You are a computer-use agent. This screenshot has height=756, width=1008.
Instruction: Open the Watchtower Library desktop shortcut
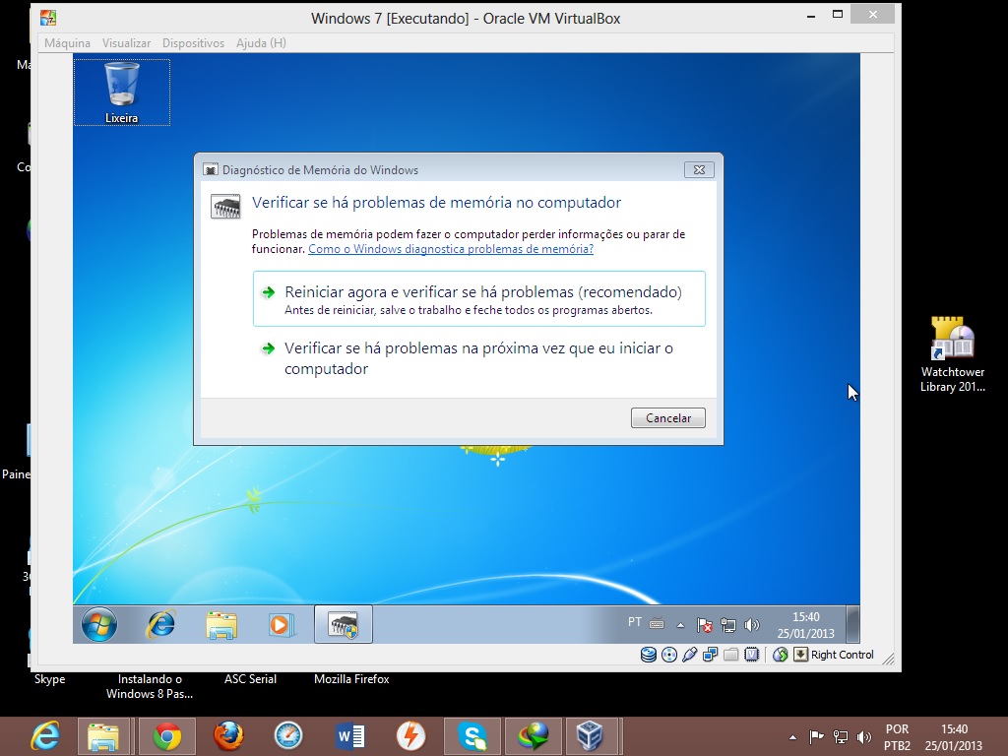coord(953,353)
